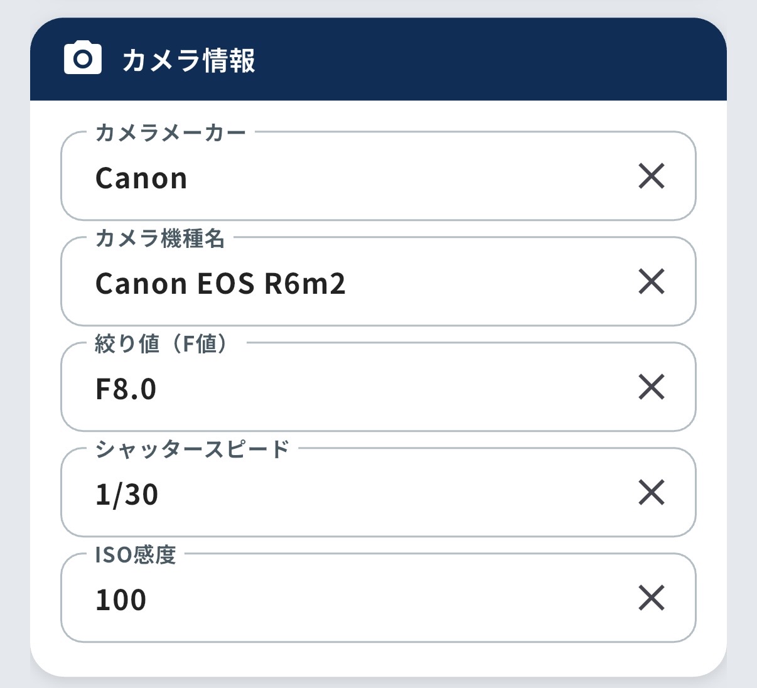The height and width of the screenshot is (688, 757).
Task: Click the ISO感度 field label
Action: (135, 554)
